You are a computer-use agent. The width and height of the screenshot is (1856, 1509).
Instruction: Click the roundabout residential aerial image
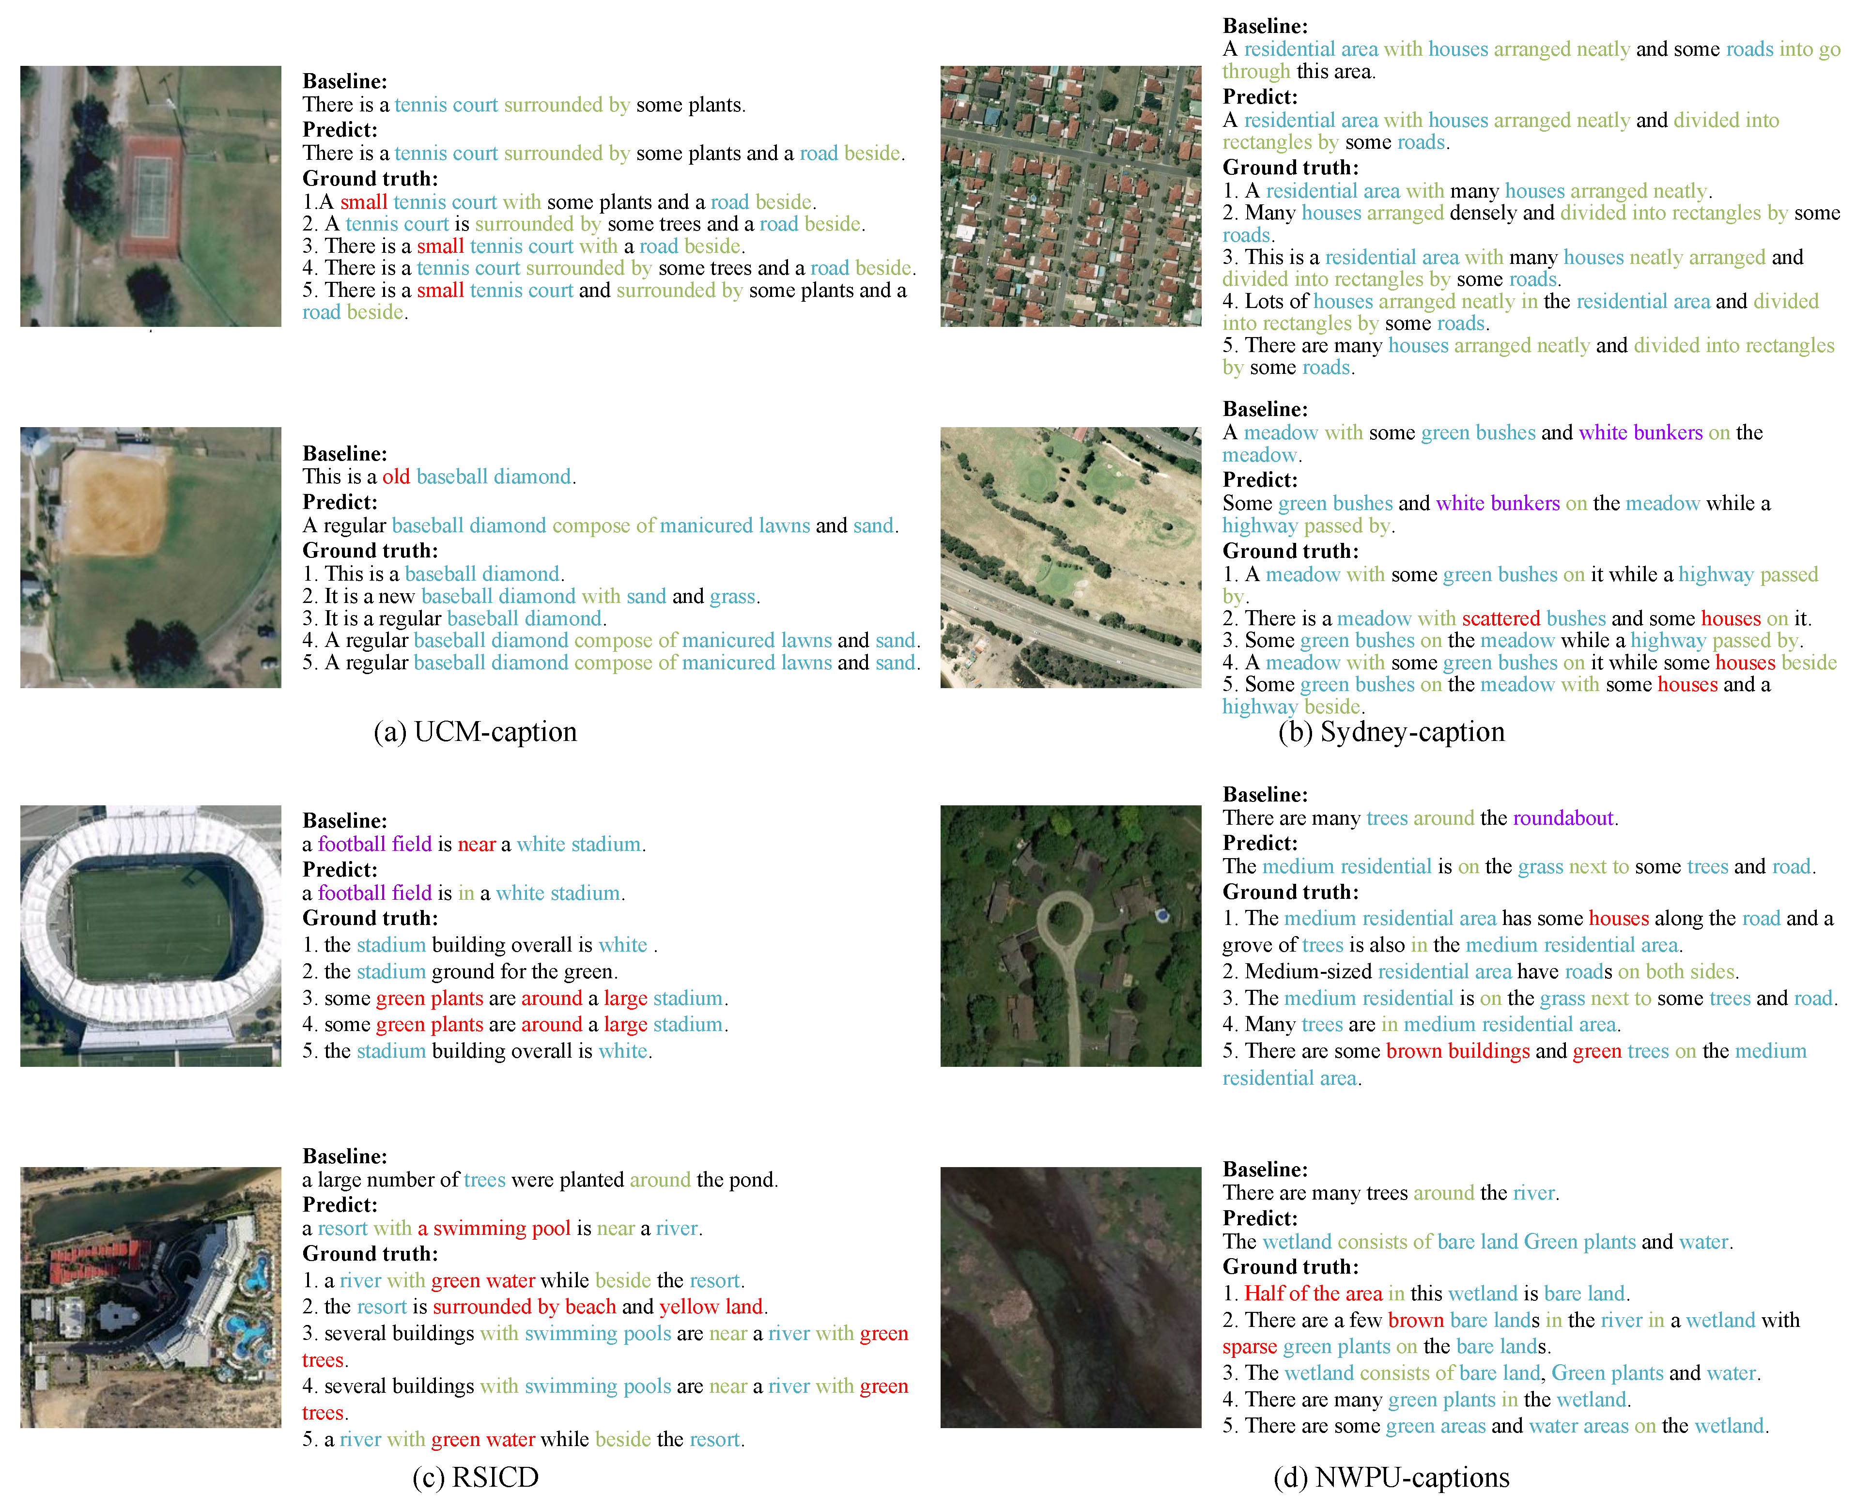point(1070,935)
